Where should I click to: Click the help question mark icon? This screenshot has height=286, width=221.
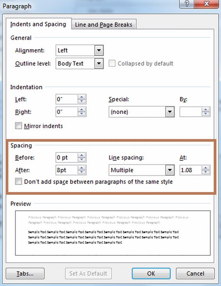186,4
